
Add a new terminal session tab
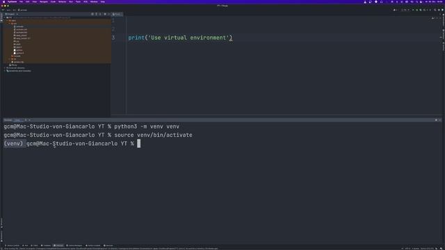coord(26,120)
